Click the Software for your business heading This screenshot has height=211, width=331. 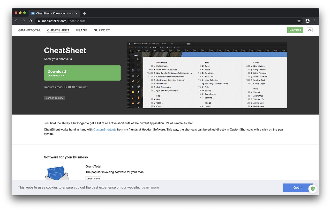click(66, 157)
